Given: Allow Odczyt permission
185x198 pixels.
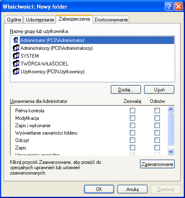Looking at the screenshot, I should (x=132, y=140).
